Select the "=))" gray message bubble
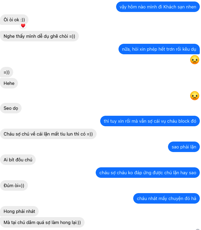This screenshot has width=201, height=230. point(7,72)
